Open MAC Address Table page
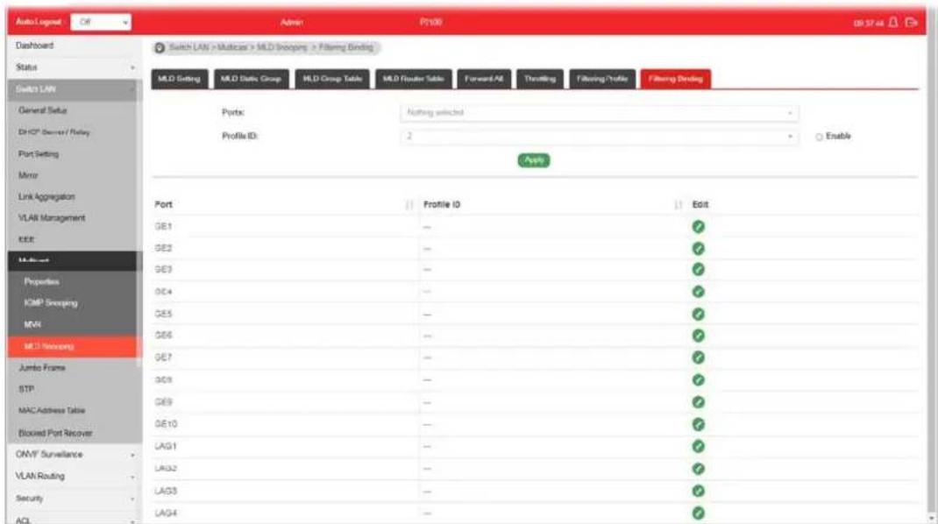This screenshot has width=938, height=524. pos(52,411)
